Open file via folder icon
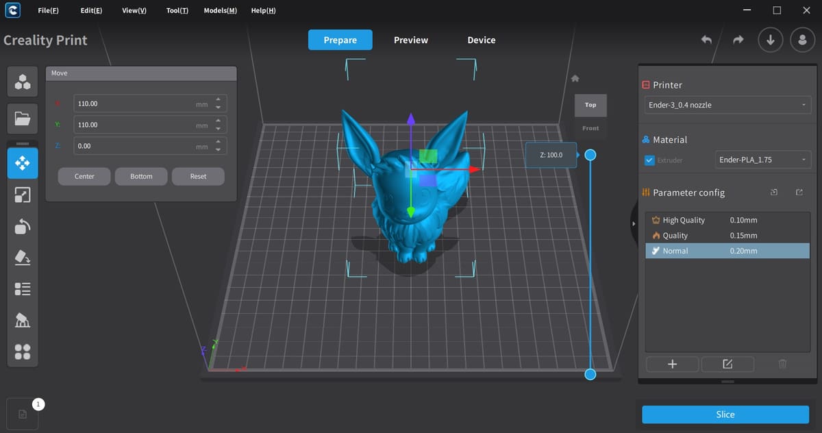 [x=23, y=119]
